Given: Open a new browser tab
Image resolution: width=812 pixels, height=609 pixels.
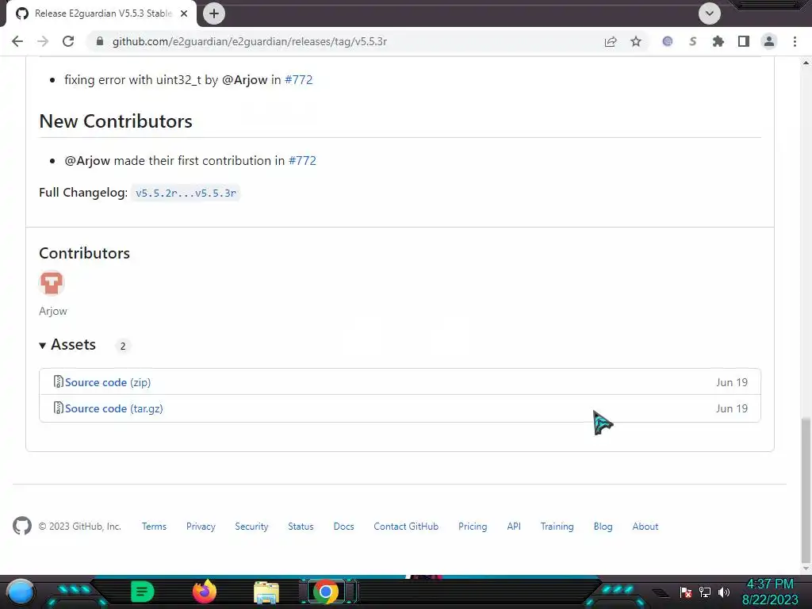Looking at the screenshot, I should pyautogui.click(x=214, y=13).
